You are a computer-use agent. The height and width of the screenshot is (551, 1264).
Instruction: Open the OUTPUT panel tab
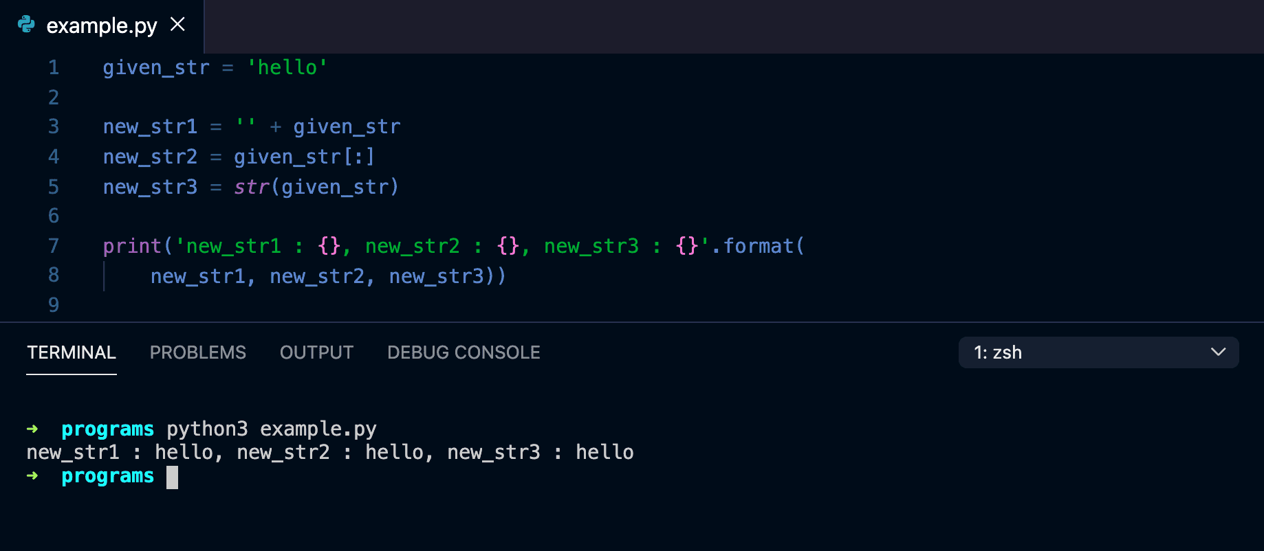click(x=316, y=352)
